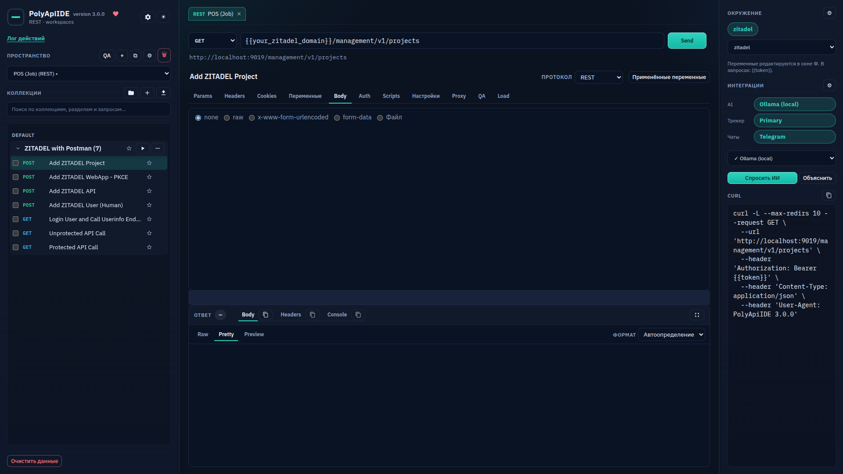Toggle light theme sun icon
The image size is (843, 474).
(x=163, y=17)
